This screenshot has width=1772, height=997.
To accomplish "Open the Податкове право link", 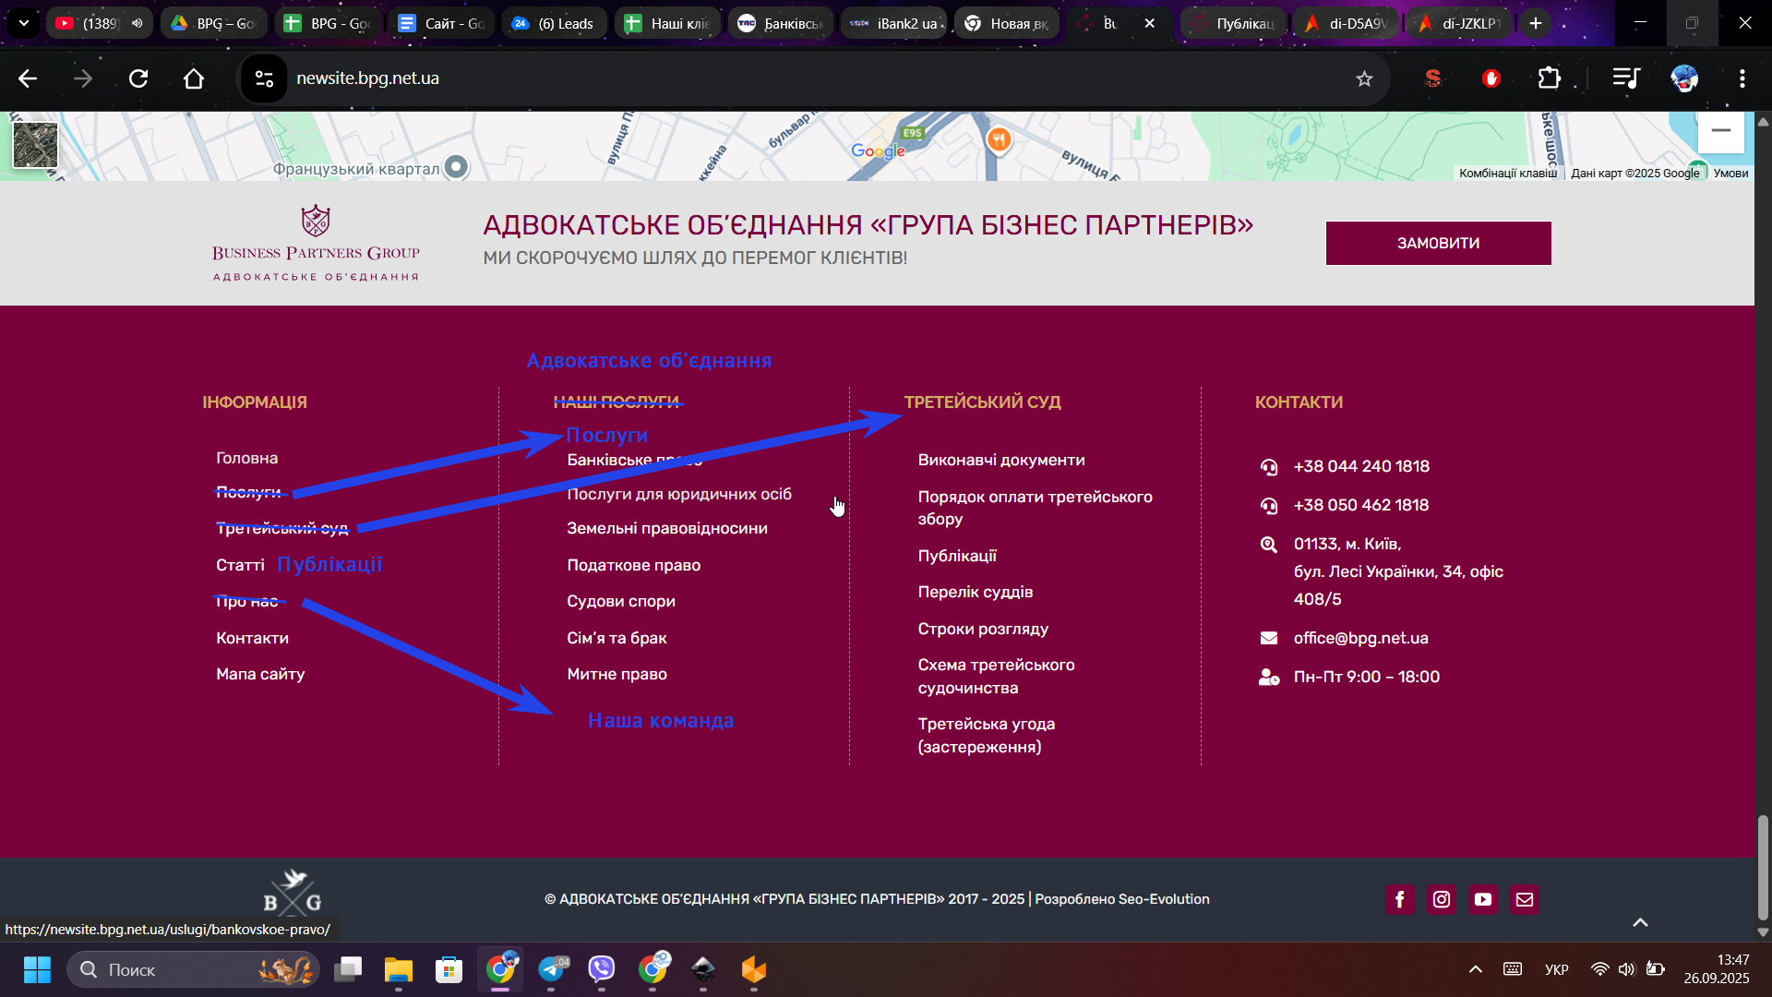I will click(634, 565).
